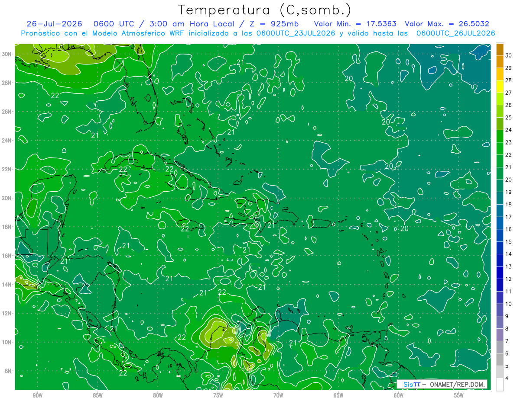Click color bar label '30'
This screenshot has width=520, height=401.
pyautogui.click(x=509, y=55)
